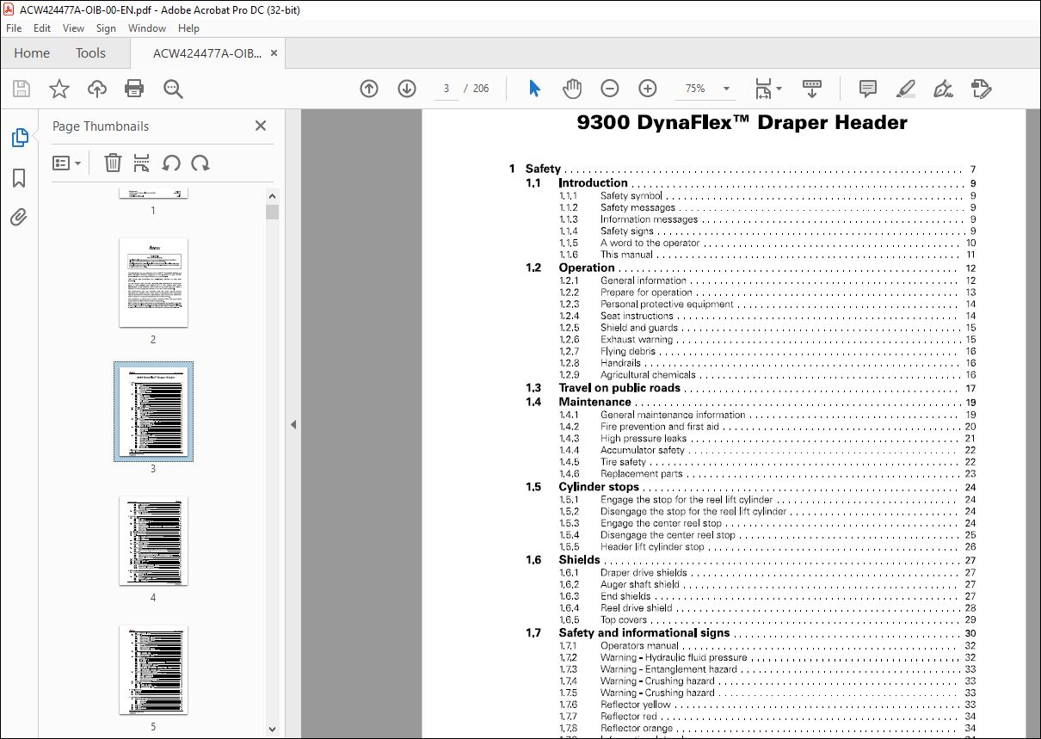Open Page Thumbnails sidebar icon
Viewport: 1041px width, 739px height.
click(19, 138)
